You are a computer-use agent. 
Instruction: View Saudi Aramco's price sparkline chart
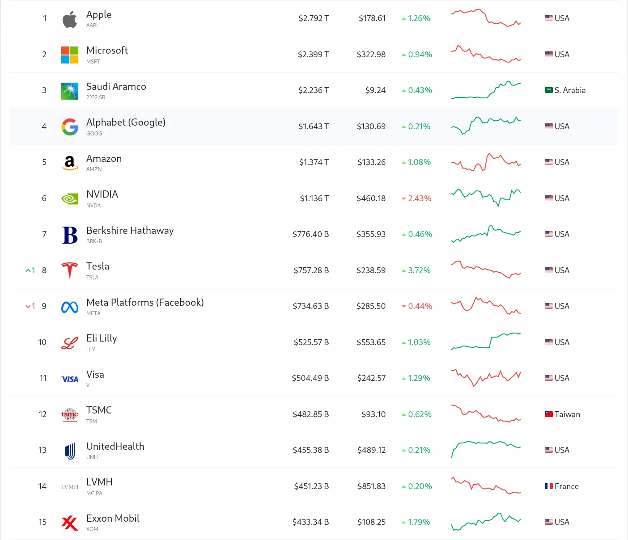coord(486,90)
